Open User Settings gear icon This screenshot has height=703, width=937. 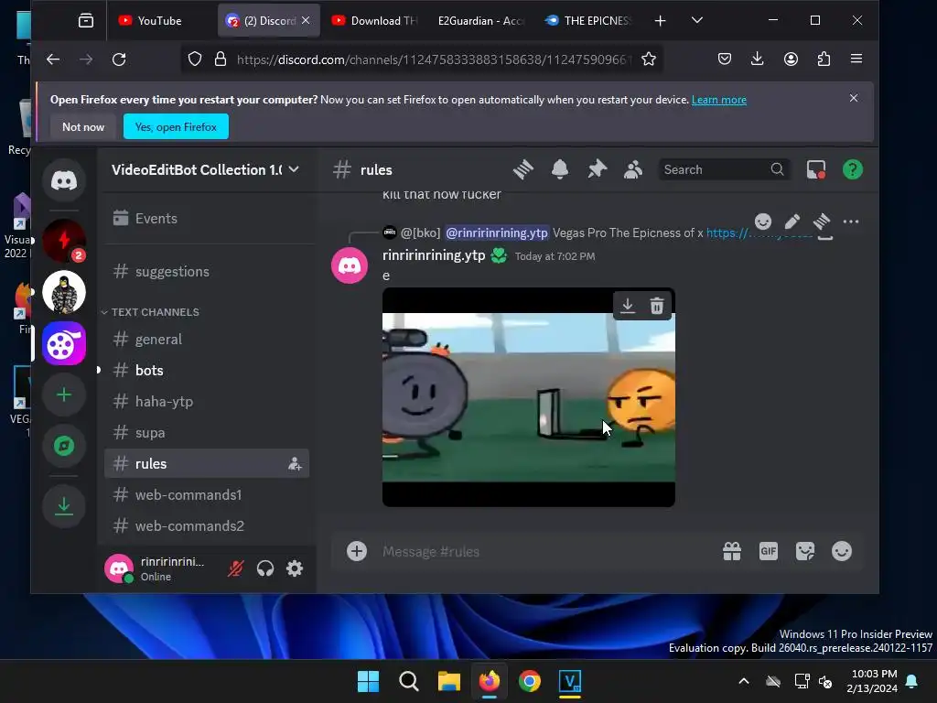click(295, 568)
